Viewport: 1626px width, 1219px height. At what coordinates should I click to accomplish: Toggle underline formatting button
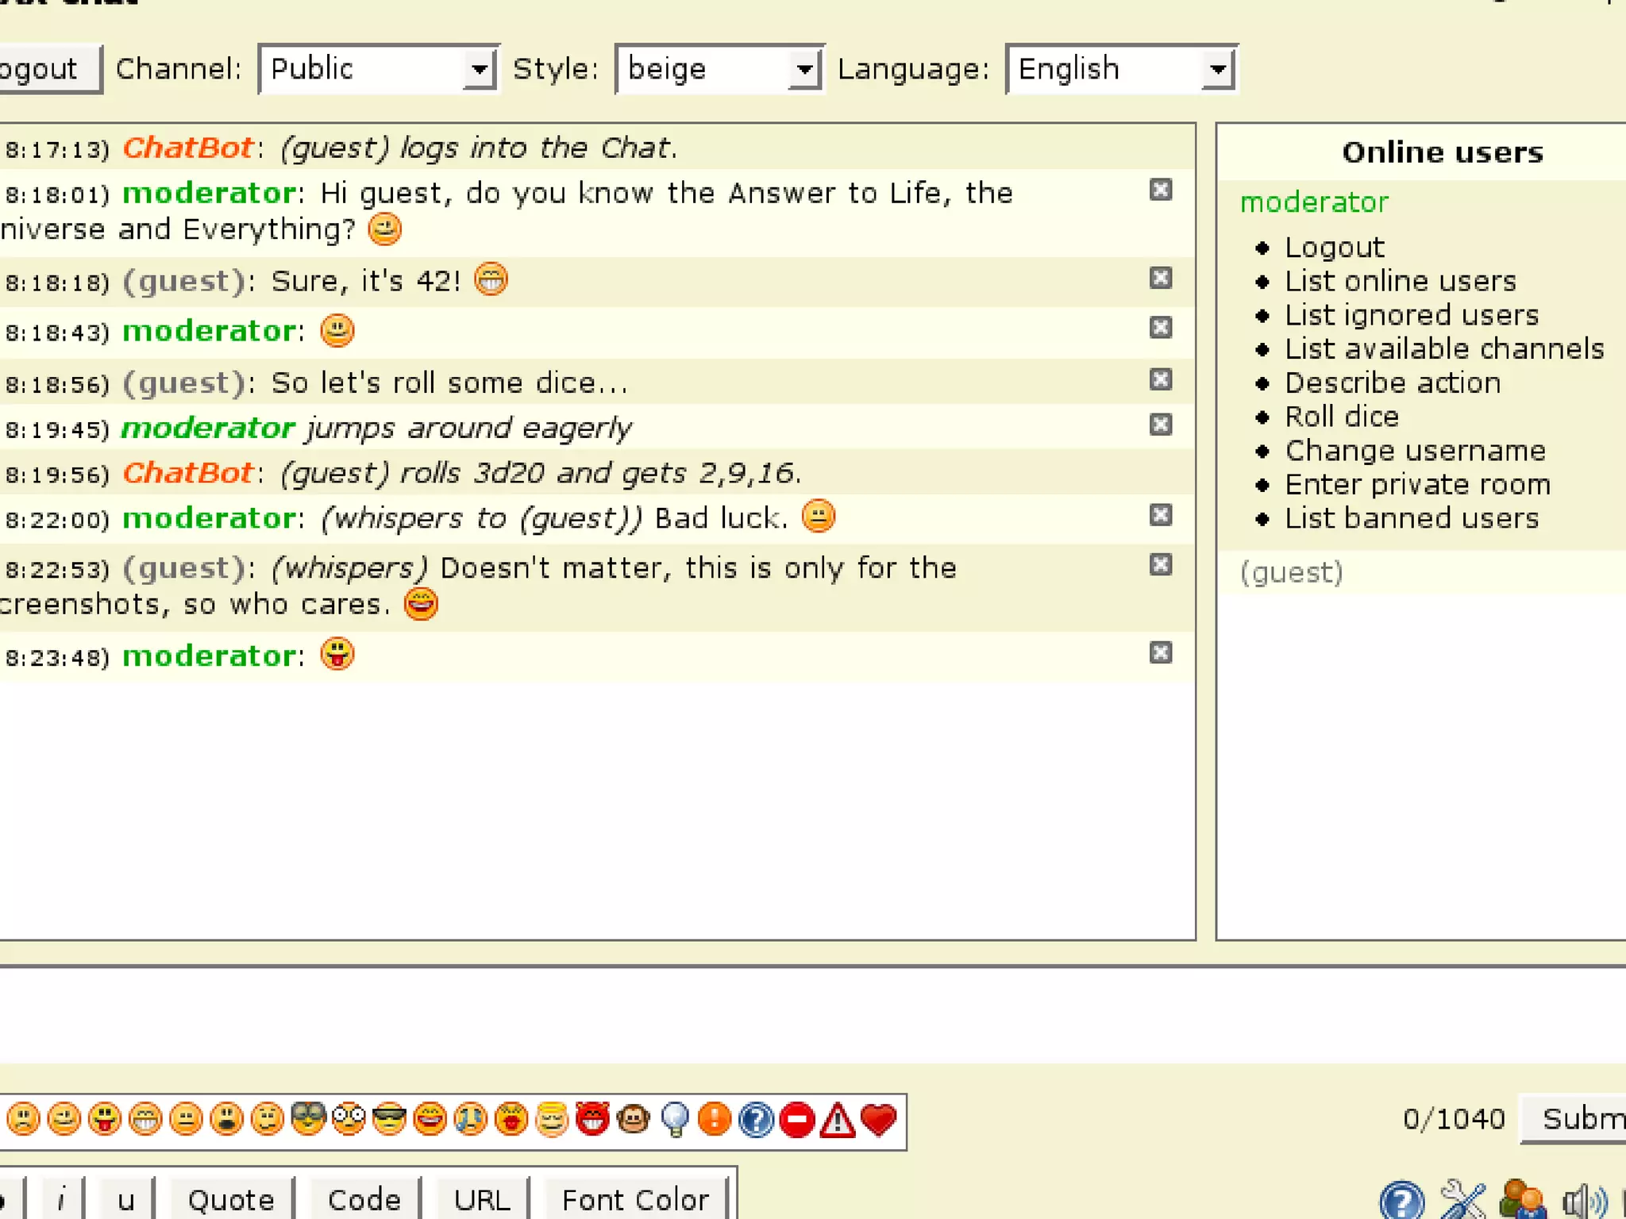(125, 1200)
